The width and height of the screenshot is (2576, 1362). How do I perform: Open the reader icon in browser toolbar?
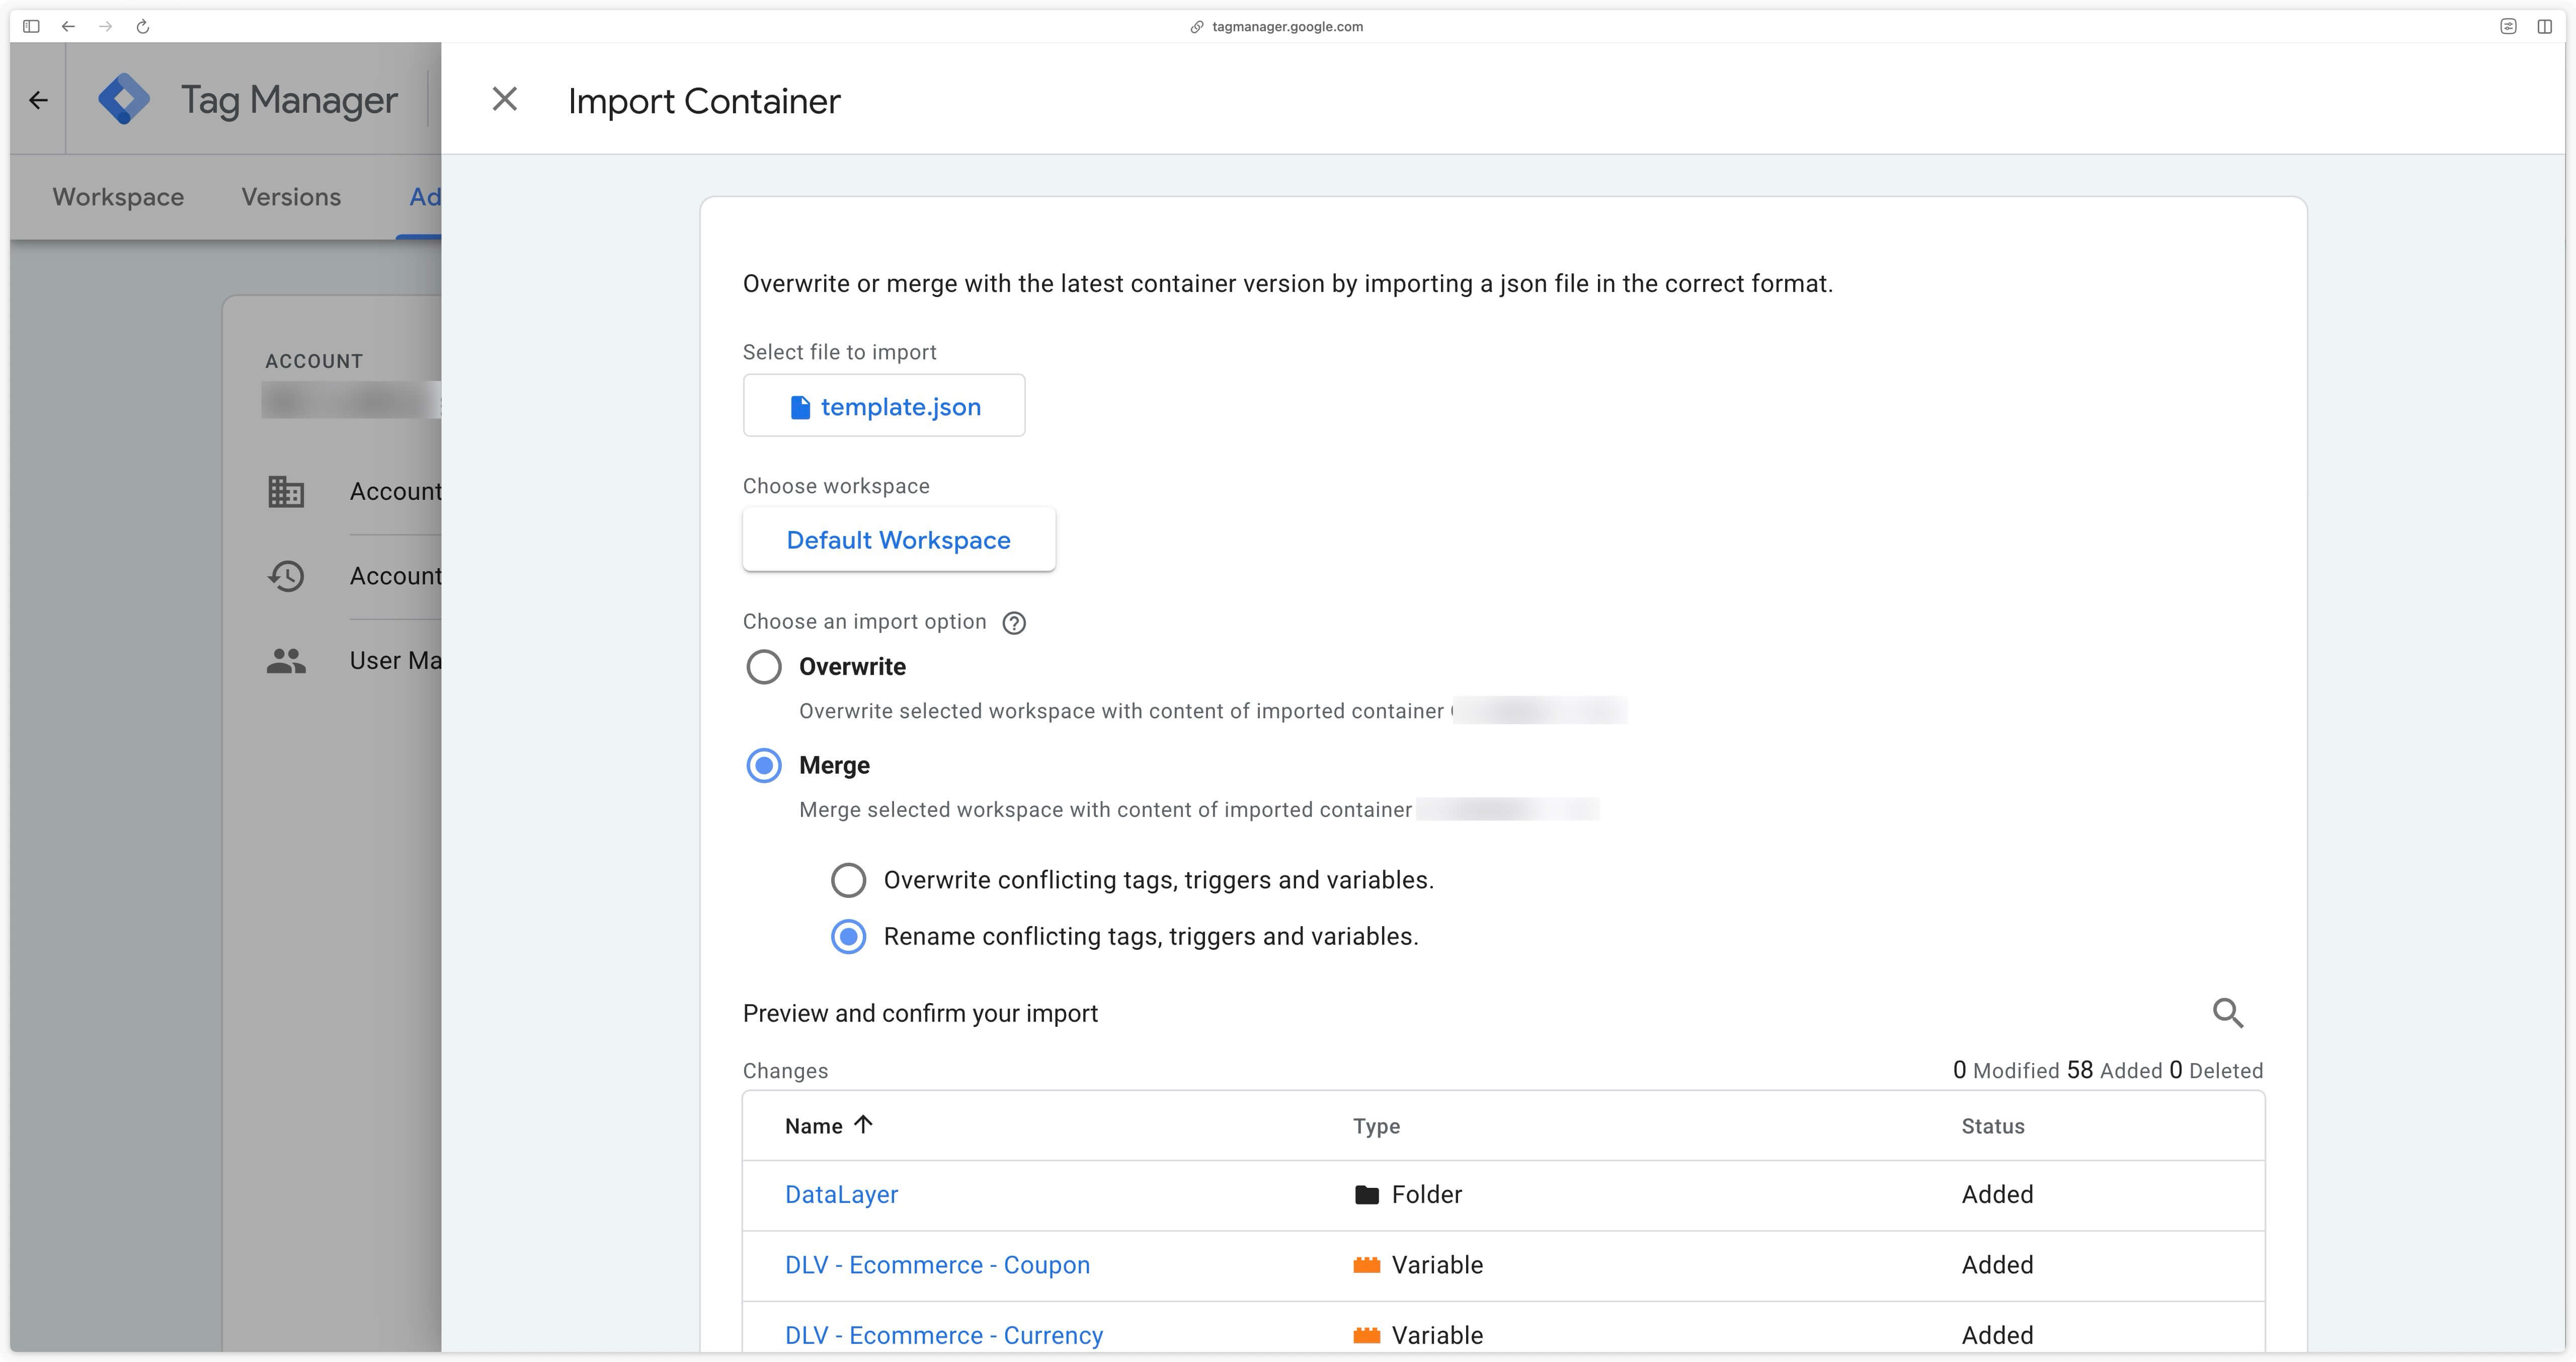click(2508, 26)
